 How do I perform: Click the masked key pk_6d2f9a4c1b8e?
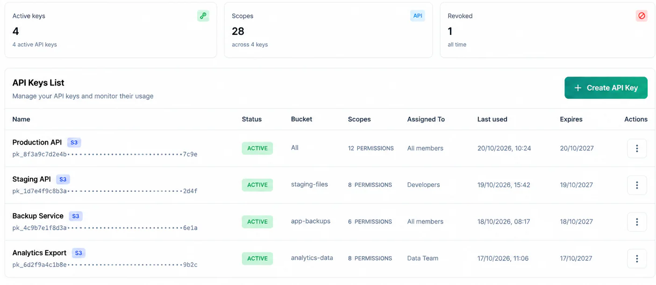105,265
